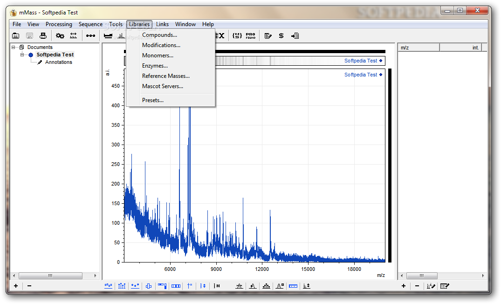501x304 pixels.
Task: Add a peak with right panel plus button
Action: point(404,286)
